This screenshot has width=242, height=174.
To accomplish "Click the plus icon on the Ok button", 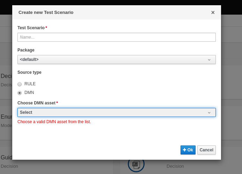I will [184, 150].
